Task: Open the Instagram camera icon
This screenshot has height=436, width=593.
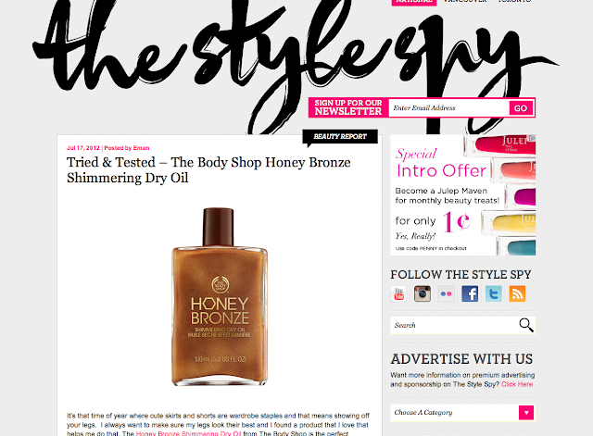Action: [x=423, y=294]
